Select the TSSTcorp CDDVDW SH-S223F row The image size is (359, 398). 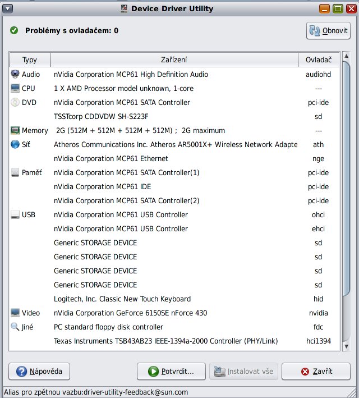(101, 116)
